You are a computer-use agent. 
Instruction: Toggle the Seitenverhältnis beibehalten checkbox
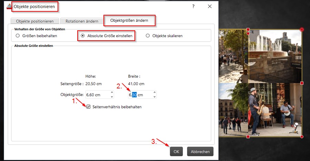(89, 107)
